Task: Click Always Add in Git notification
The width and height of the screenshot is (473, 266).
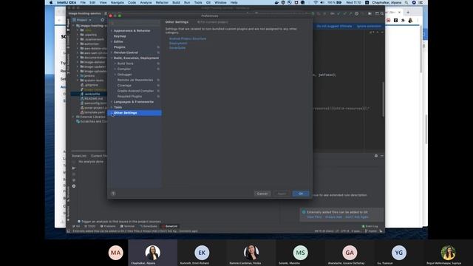Action: 333,217
